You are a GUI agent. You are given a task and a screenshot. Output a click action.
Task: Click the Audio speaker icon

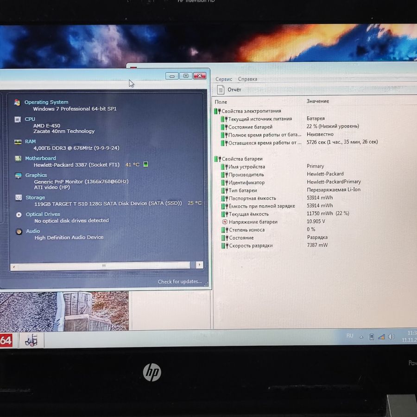pyautogui.click(x=19, y=232)
